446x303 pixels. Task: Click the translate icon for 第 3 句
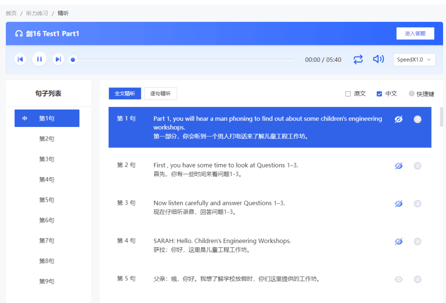tap(417, 204)
